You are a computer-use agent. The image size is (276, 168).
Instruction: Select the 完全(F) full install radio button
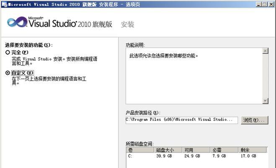8,52
